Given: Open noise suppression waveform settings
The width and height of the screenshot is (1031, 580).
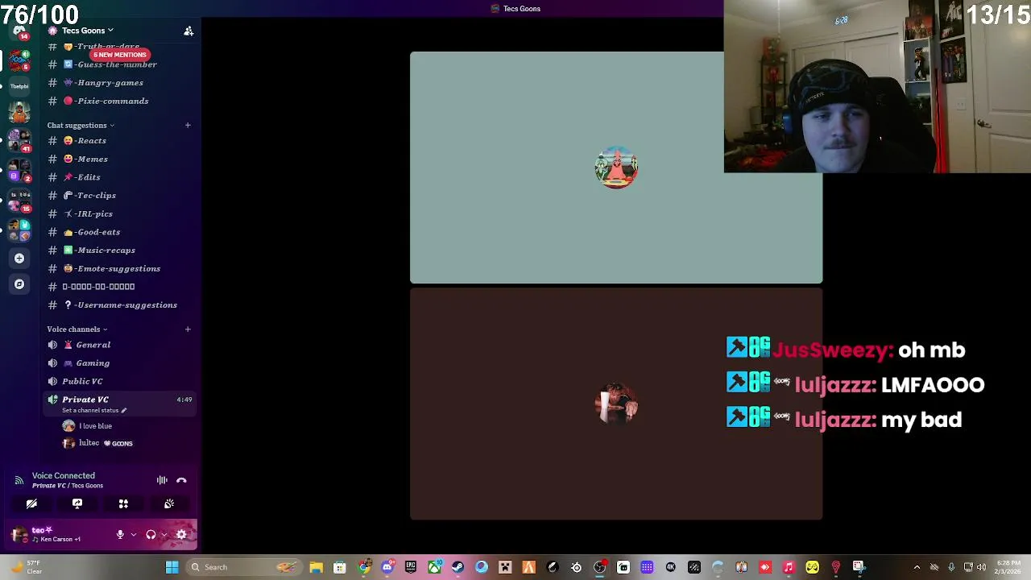Looking at the screenshot, I should [x=162, y=480].
